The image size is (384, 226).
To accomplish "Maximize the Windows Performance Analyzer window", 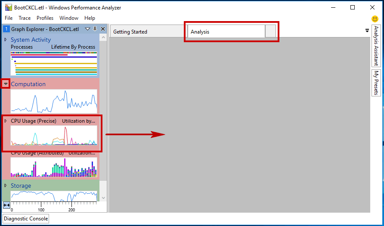I will coord(353,7).
